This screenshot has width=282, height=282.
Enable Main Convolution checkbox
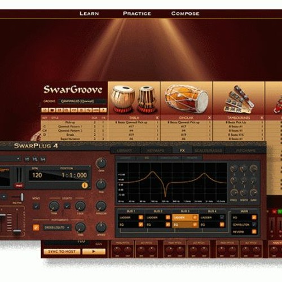254,224
